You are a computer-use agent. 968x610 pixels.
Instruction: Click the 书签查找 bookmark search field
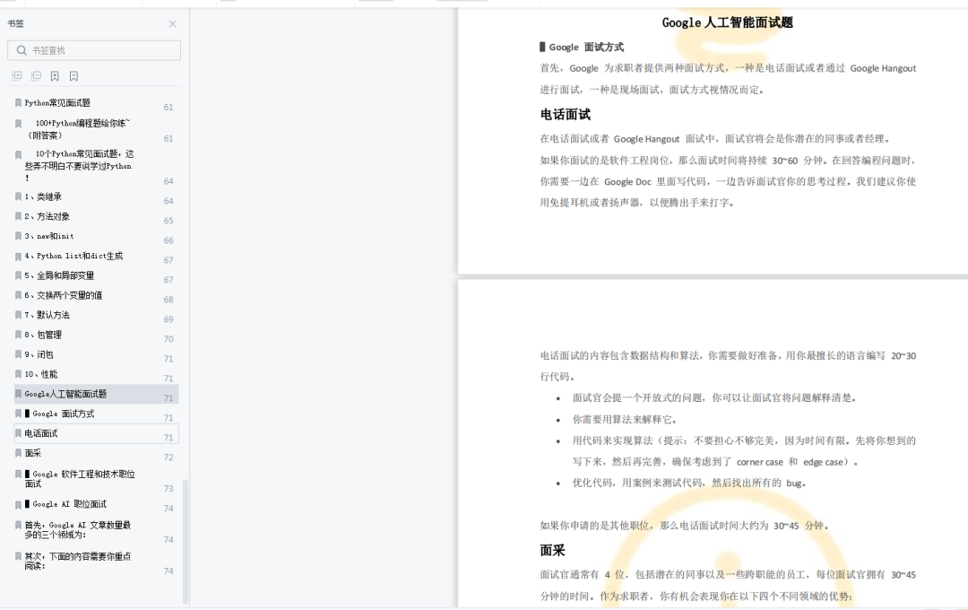pos(94,50)
